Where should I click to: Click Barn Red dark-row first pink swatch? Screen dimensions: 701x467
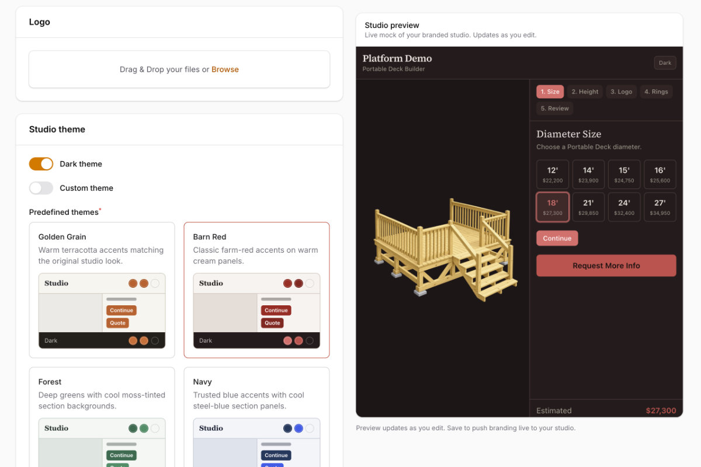click(x=287, y=340)
